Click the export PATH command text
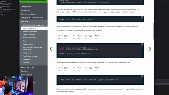 coord(77,19)
